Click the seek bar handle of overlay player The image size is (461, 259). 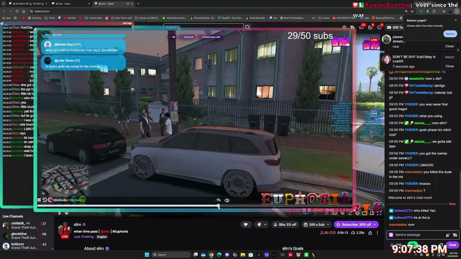[218, 206]
